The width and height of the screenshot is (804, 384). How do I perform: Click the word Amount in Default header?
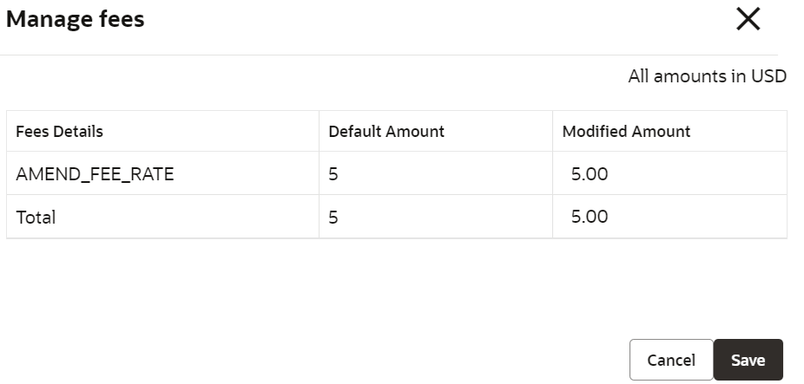point(415,132)
